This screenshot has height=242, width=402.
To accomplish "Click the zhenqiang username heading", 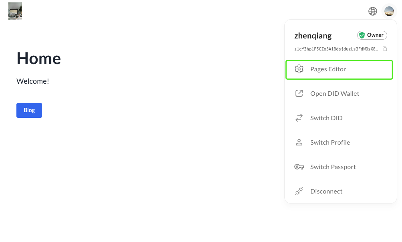I will coord(313,36).
